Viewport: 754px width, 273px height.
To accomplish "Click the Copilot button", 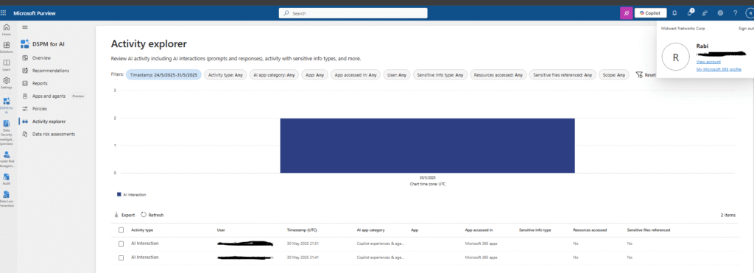I will click(x=651, y=13).
